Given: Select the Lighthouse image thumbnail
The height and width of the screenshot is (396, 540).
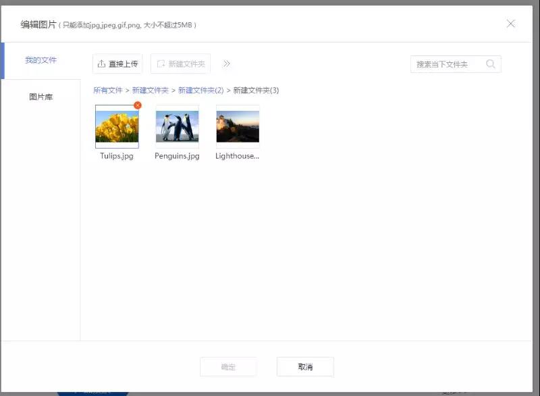Looking at the screenshot, I should coord(238,126).
